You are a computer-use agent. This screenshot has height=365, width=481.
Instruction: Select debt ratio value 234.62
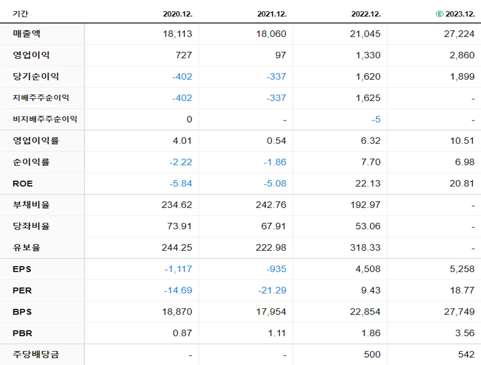177,205
